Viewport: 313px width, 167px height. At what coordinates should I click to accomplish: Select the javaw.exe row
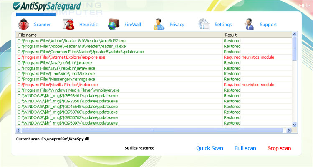154,68
